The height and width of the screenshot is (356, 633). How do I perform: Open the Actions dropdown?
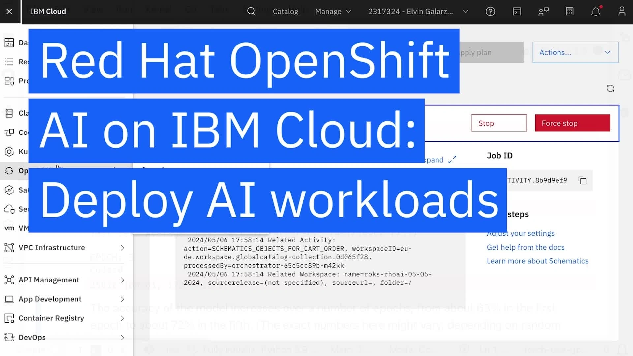click(575, 52)
